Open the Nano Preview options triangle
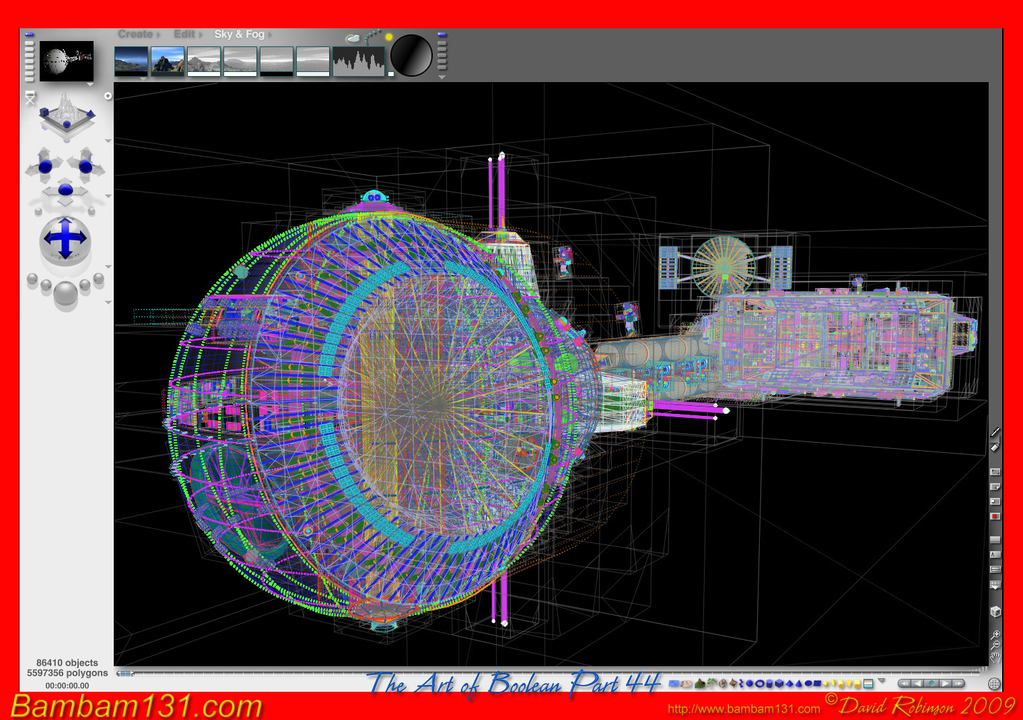This screenshot has height=720, width=1023. [x=90, y=84]
